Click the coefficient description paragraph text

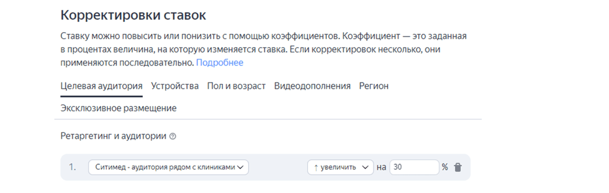click(263, 49)
